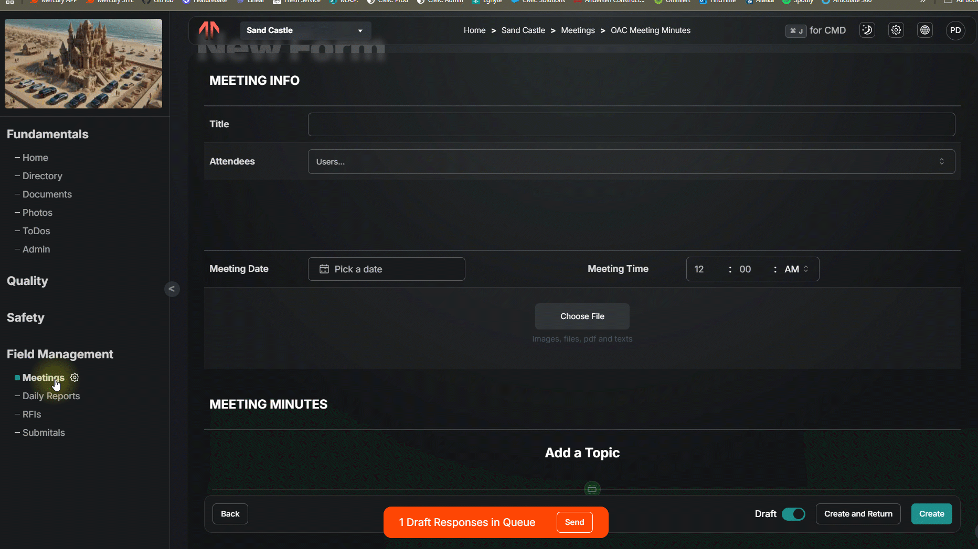Toggle the dark mode moon icon
978x549 pixels.
867,30
